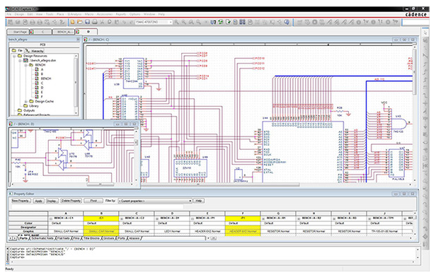
Task: Click the Create Netlist icon
Action: 235,22
